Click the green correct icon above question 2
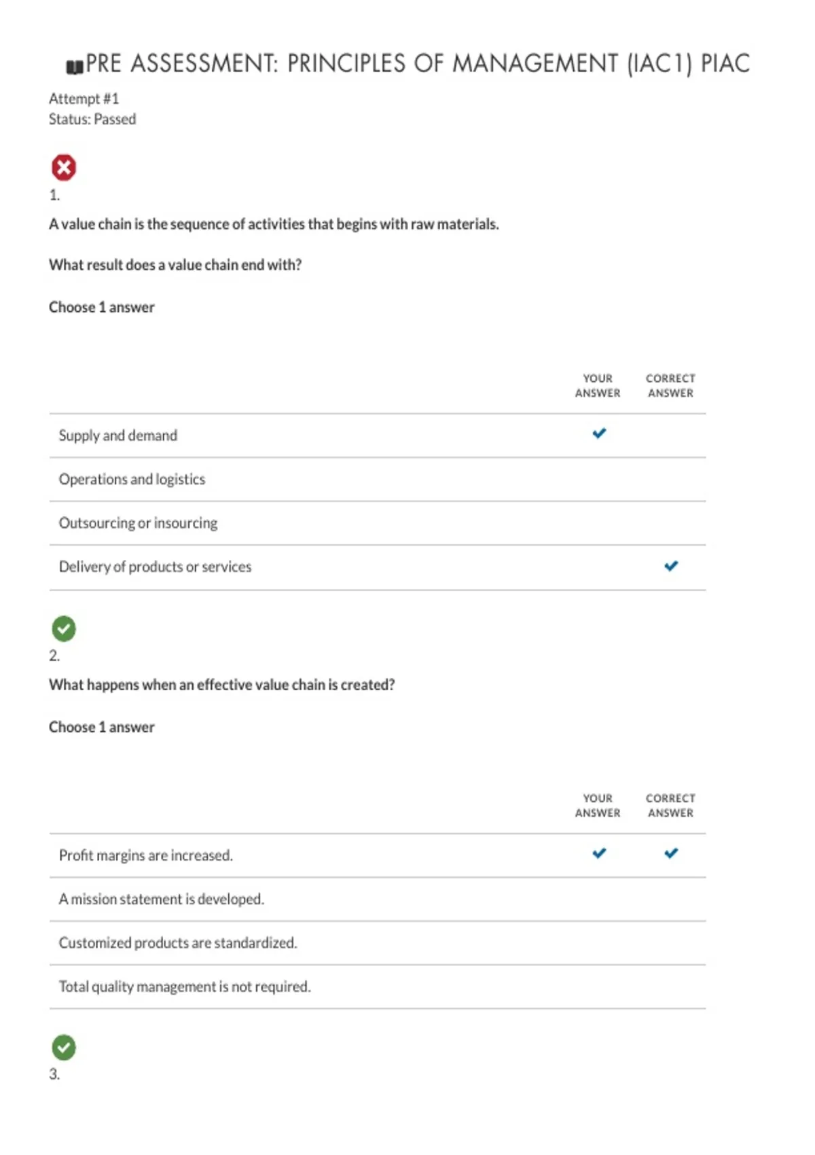This screenshot has height=1155, width=815. (x=64, y=628)
